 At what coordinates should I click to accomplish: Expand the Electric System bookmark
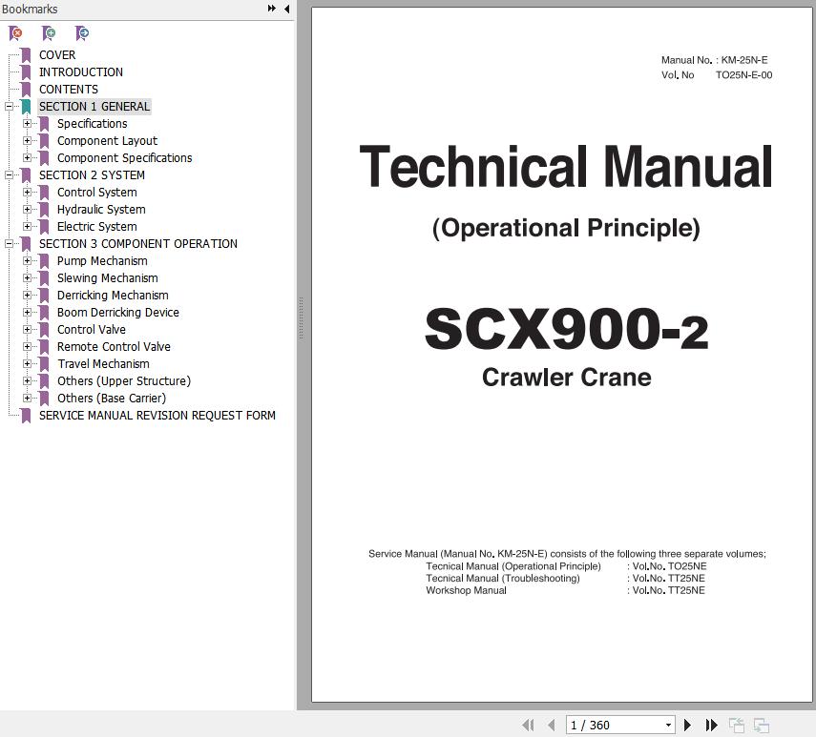pyautogui.click(x=27, y=227)
